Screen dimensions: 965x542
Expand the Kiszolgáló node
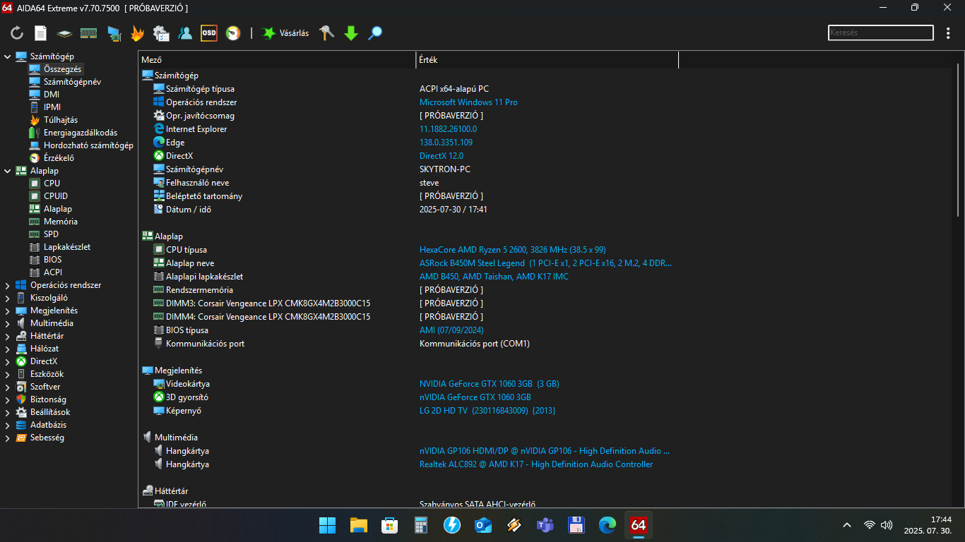click(8, 298)
